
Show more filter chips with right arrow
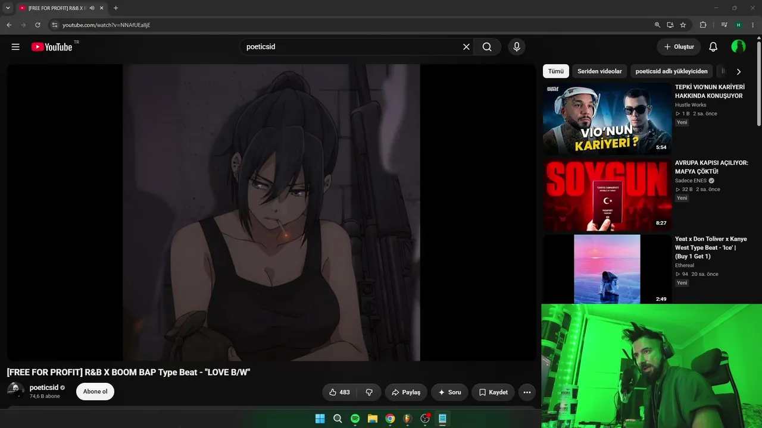(x=739, y=71)
